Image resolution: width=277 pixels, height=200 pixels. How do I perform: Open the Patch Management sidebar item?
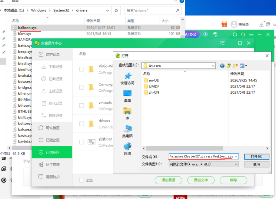click(x=52, y=165)
